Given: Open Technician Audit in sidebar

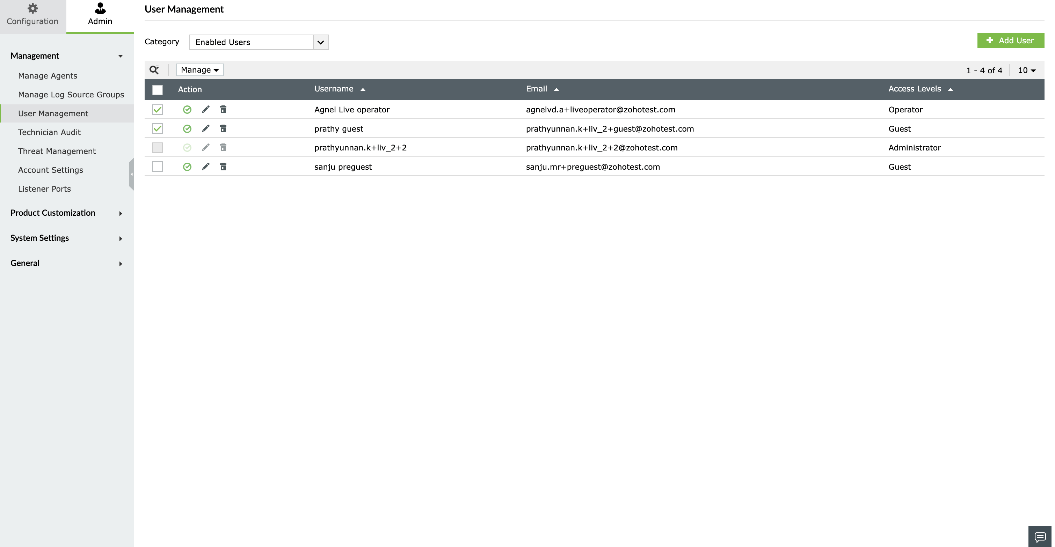Looking at the screenshot, I should (x=49, y=132).
